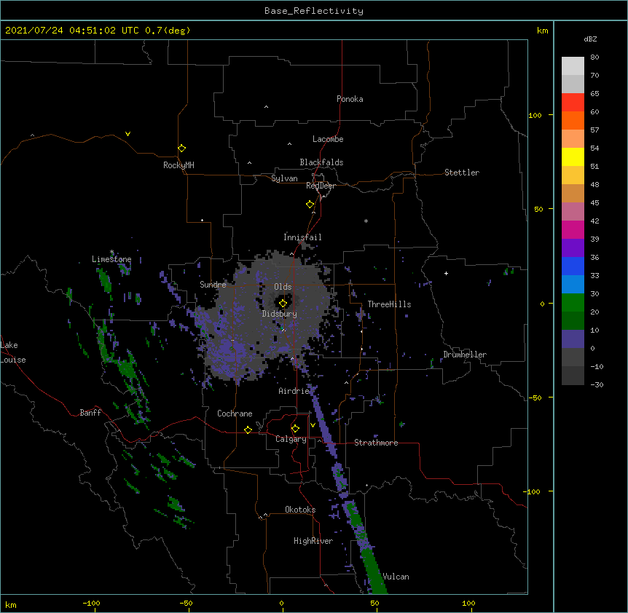Select the green 30 dBZ color swatch
This screenshot has height=613, width=628.
(x=573, y=303)
